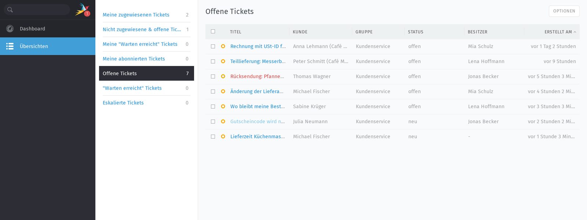This screenshot has width=587, height=220.
Task: Click status circle of Lieferzeit Küchenmas ticket
Action: coord(223,136)
